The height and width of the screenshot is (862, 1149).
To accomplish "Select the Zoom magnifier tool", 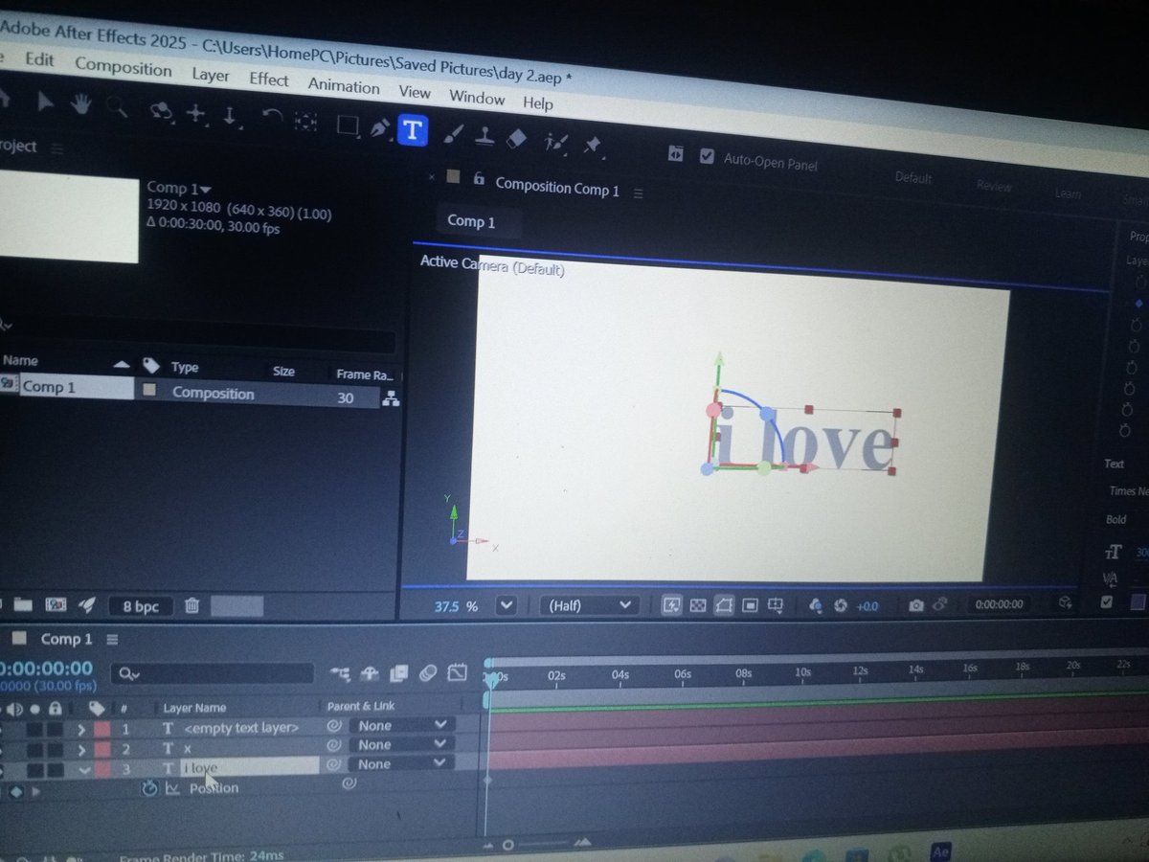I will tap(119, 107).
